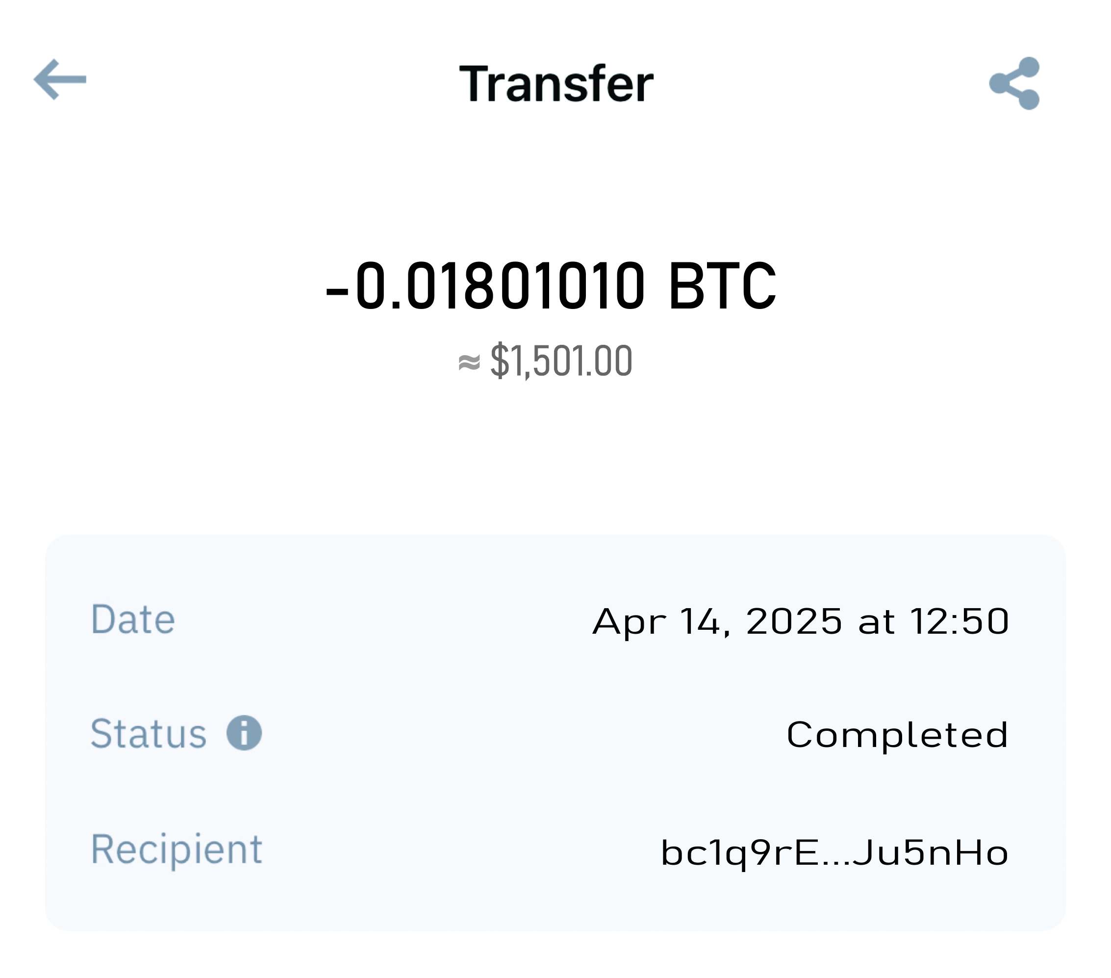Click the $1,501.00 fiat value

pyautogui.click(x=561, y=360)
